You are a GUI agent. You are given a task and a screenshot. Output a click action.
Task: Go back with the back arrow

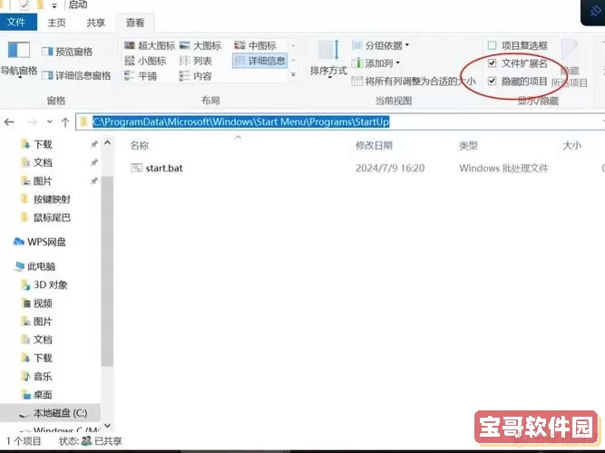(x=9, y=122)
